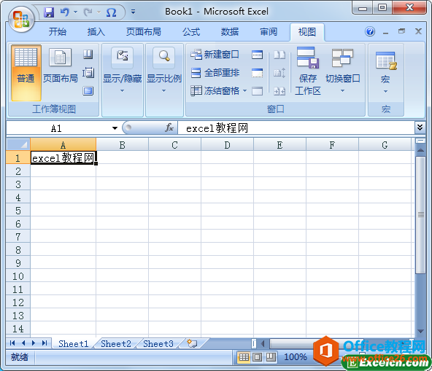Select Page Break Preview in status bar
Image resolution: width=432 pixels, height=371 pixels.
[x=271, y=357]
